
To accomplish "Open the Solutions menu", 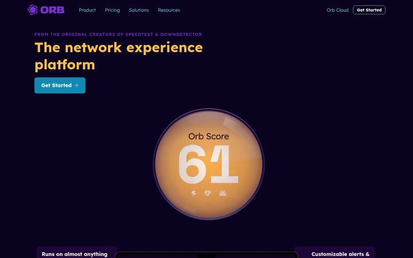I will 139,10.
